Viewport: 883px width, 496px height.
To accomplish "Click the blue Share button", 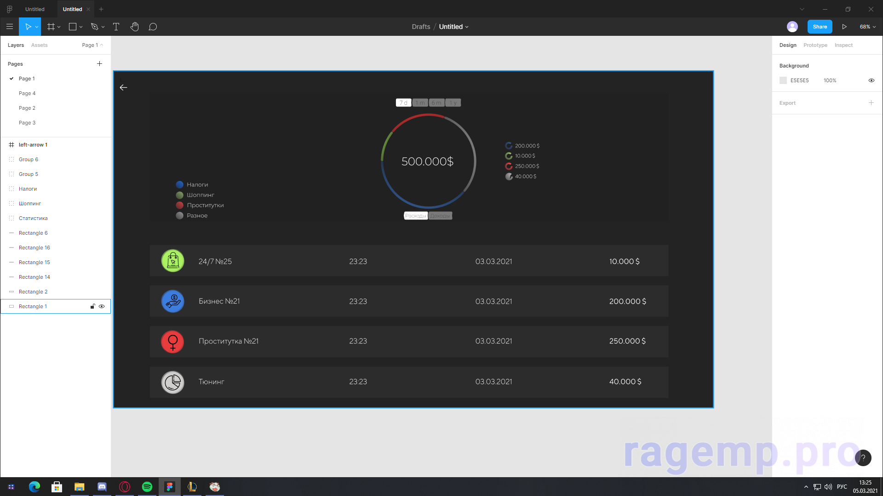I will [820, 27].
